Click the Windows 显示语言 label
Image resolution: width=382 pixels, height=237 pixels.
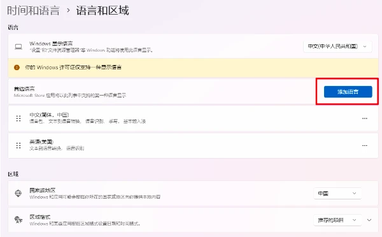[x=51, y=44]
